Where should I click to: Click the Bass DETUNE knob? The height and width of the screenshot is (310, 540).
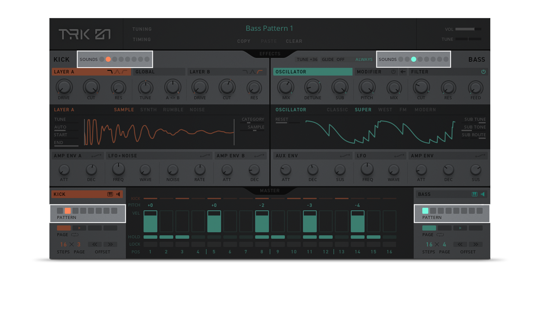313,88
